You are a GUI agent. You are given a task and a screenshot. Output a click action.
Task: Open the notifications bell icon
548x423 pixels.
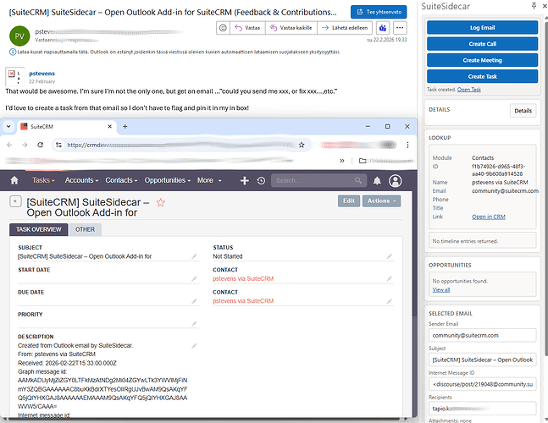click(376, 180)
